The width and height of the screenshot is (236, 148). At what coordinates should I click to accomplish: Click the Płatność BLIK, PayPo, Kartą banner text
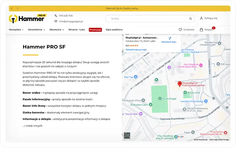(122, 8)
